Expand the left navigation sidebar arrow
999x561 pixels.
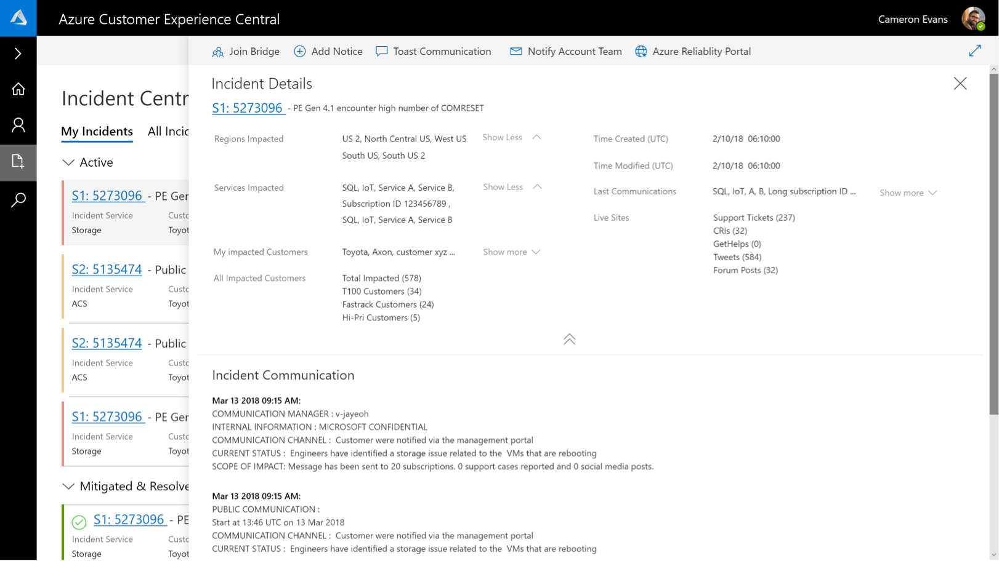[18, 54]
